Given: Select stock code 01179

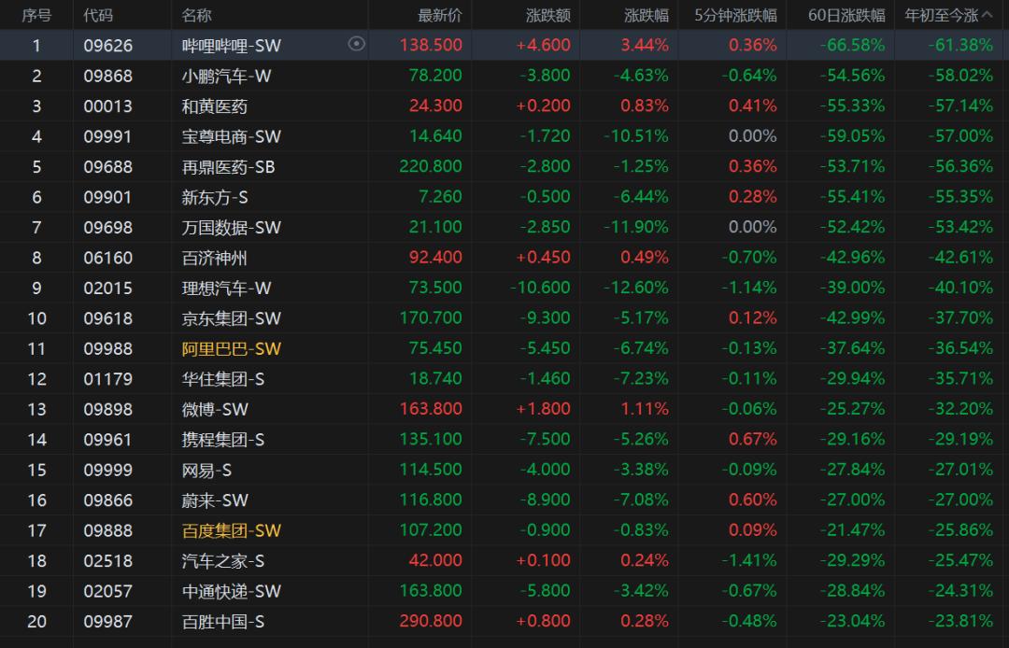Looking at the screenshot, I should (x=108, y=379).
